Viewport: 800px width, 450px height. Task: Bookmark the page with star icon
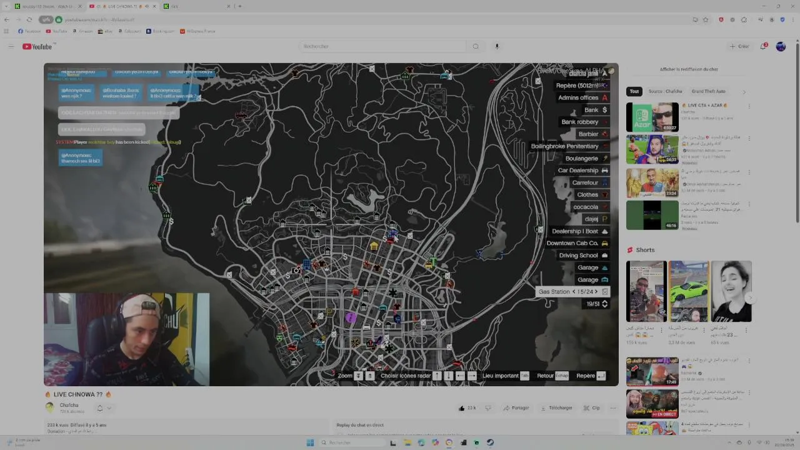coord(706,19)
